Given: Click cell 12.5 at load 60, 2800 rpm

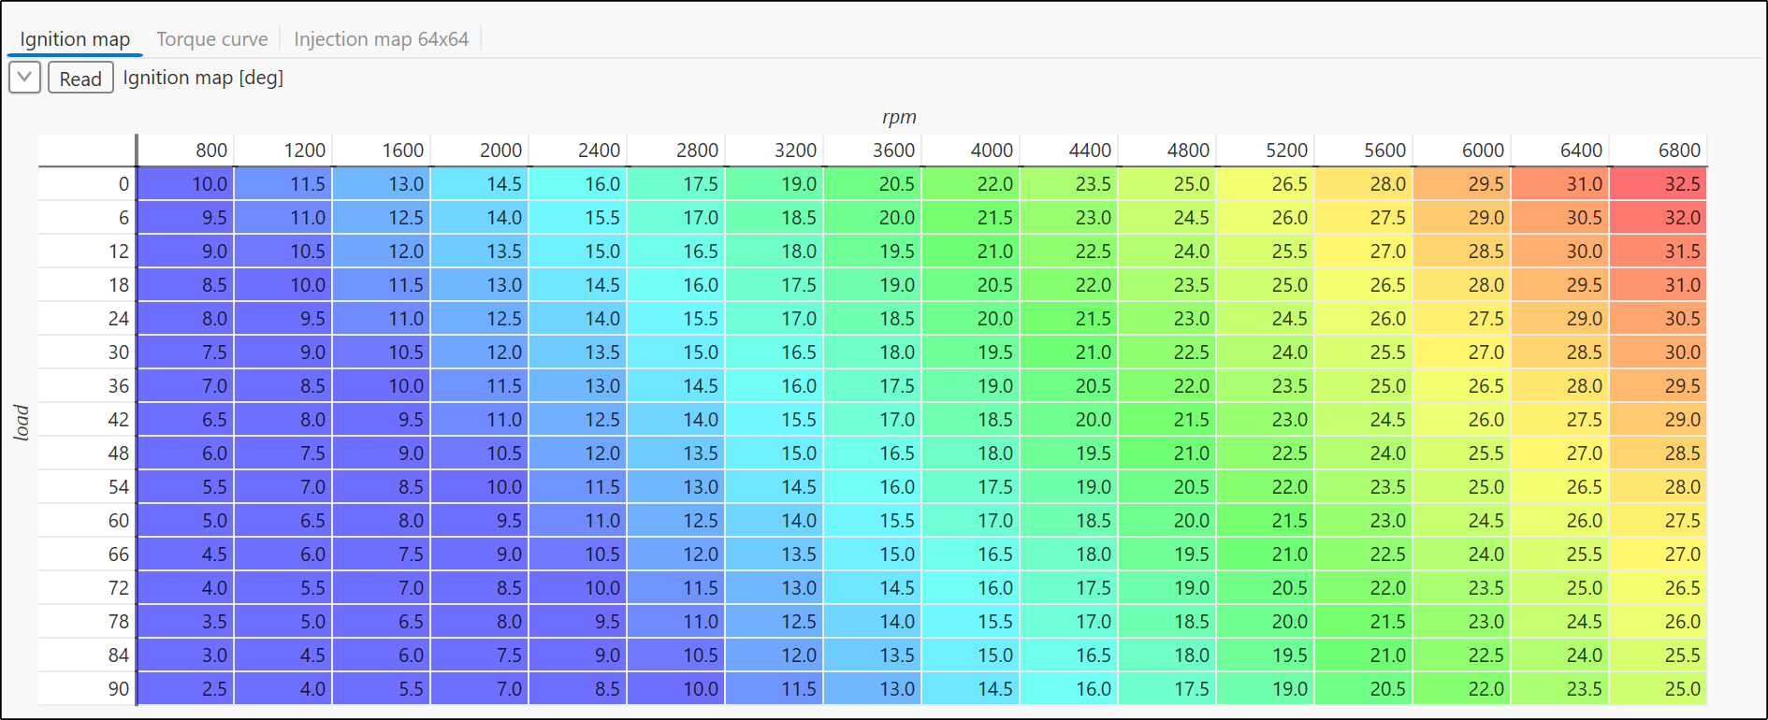Looking at the screenshot, I should pos(676,521).
